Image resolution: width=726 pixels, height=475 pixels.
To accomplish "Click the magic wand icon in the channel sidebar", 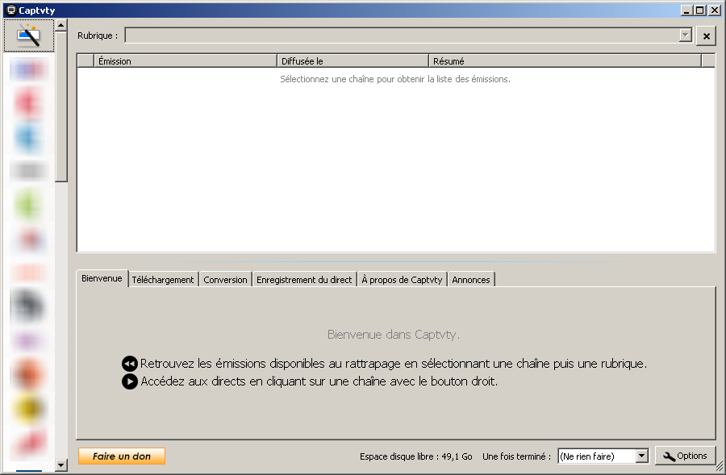I will [29, 35].
